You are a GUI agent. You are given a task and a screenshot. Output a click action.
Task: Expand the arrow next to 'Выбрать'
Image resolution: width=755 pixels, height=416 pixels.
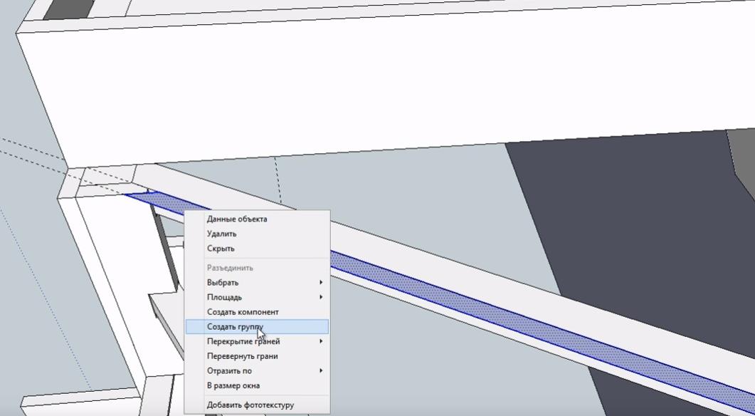[321, 283]
